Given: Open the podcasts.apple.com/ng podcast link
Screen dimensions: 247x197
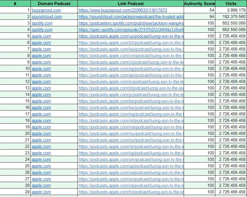Looking at the screenshot, I should click(131, 153).
